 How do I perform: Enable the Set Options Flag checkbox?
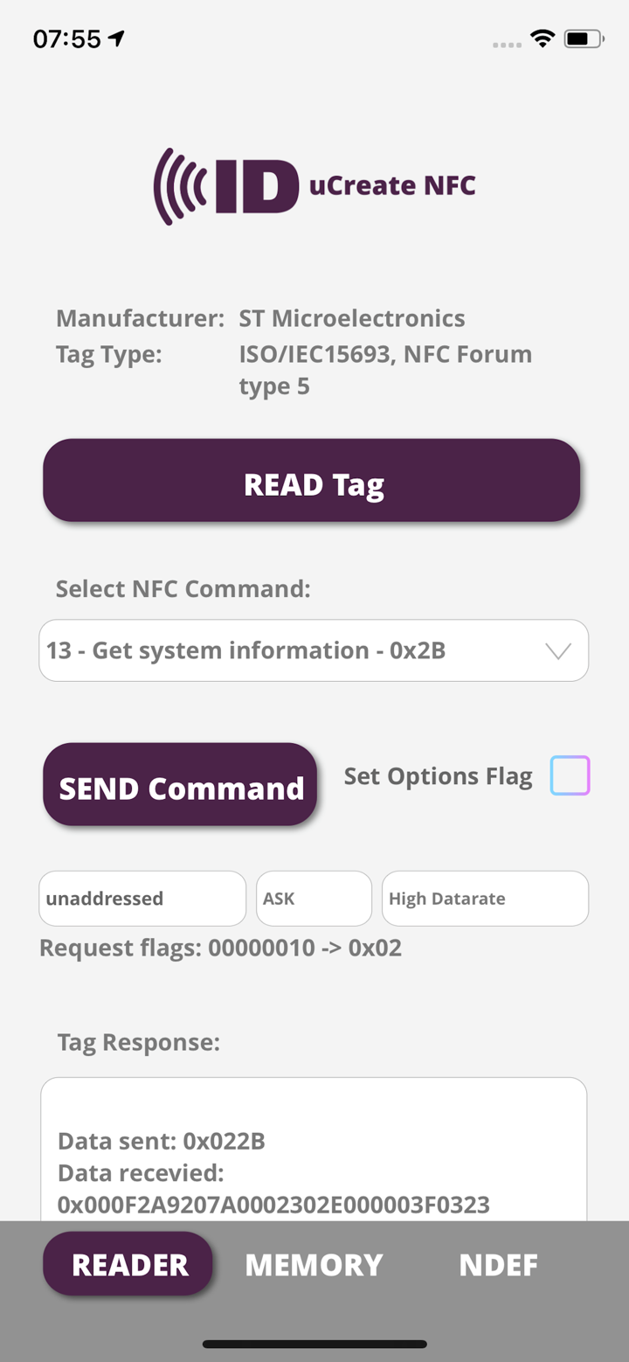coord(572,775)
